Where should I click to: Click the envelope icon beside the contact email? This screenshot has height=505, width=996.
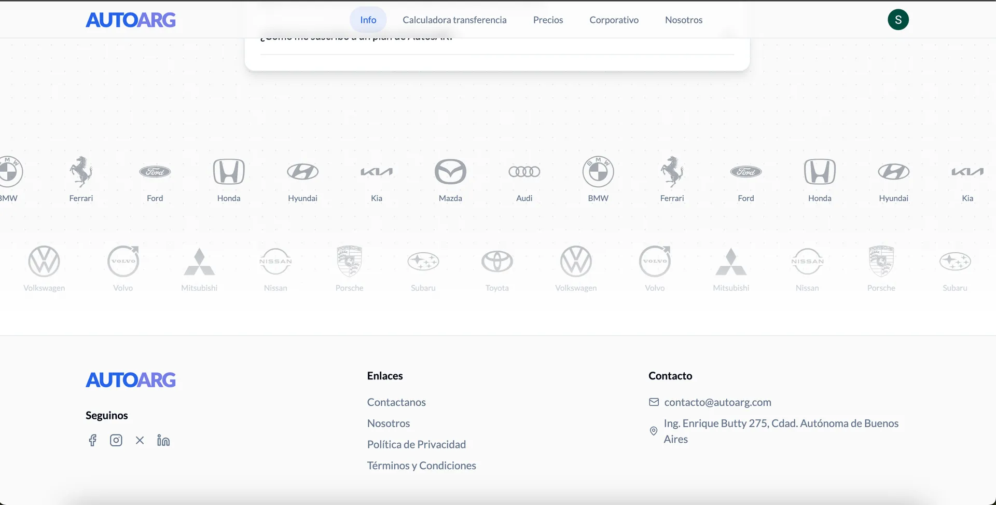click(654, 402)
